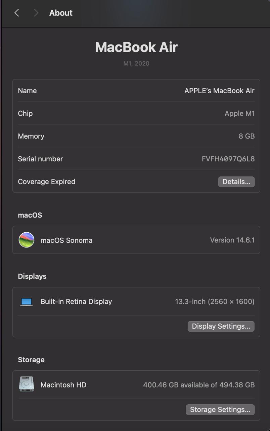Click the About title in header
Screen dimensions: 270x431
(x=61, y=13)
